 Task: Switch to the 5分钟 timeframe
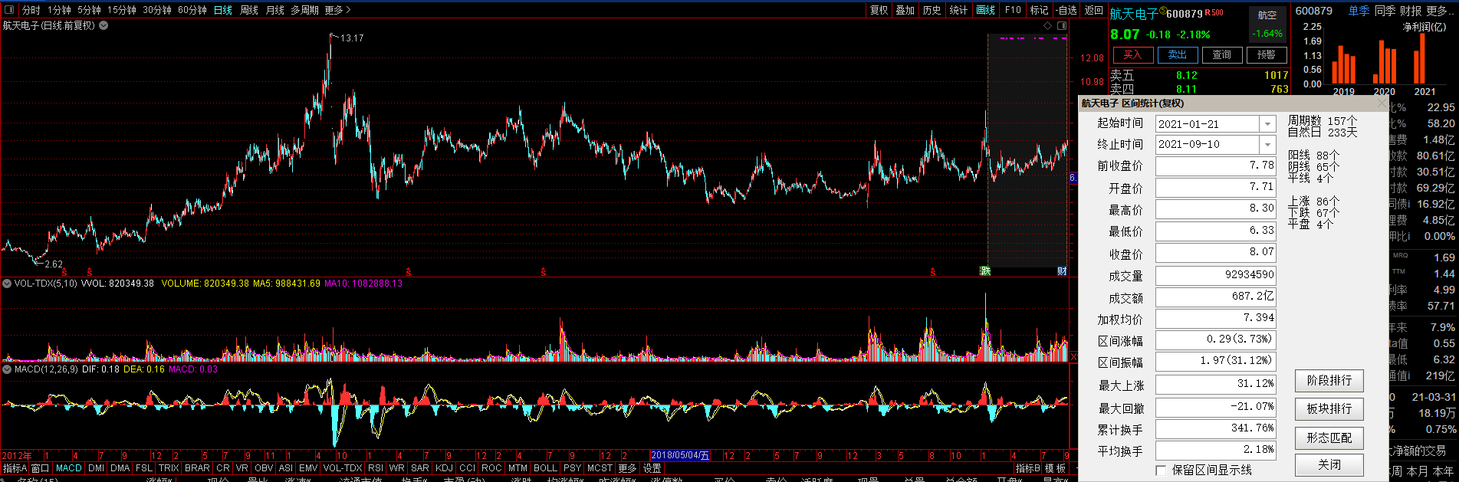89,10
